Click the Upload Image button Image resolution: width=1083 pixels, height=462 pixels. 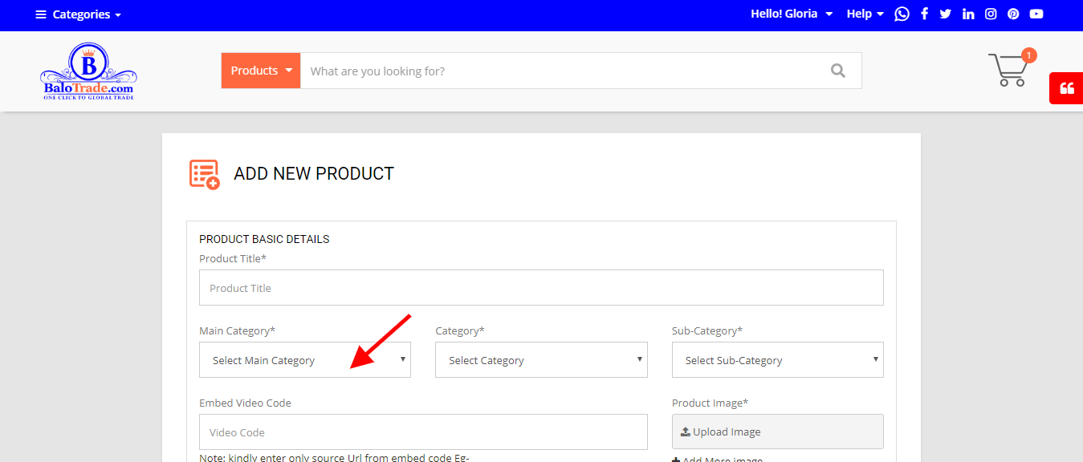tap(778, 432)
